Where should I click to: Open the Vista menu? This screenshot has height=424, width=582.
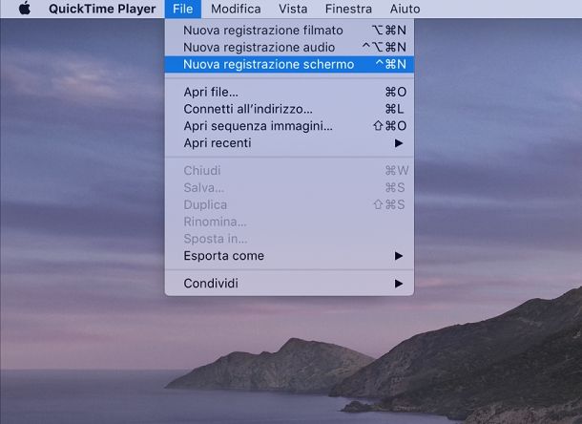[293, 9]
